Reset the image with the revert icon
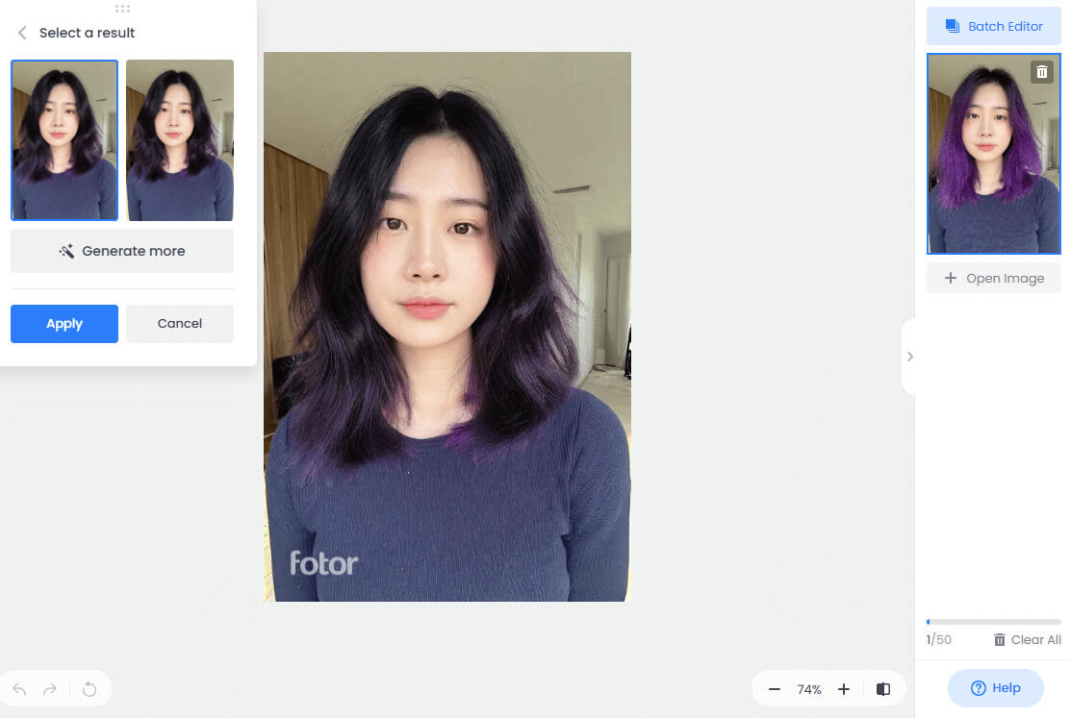This screenshot has width=1070, height=718. [89, 689]
